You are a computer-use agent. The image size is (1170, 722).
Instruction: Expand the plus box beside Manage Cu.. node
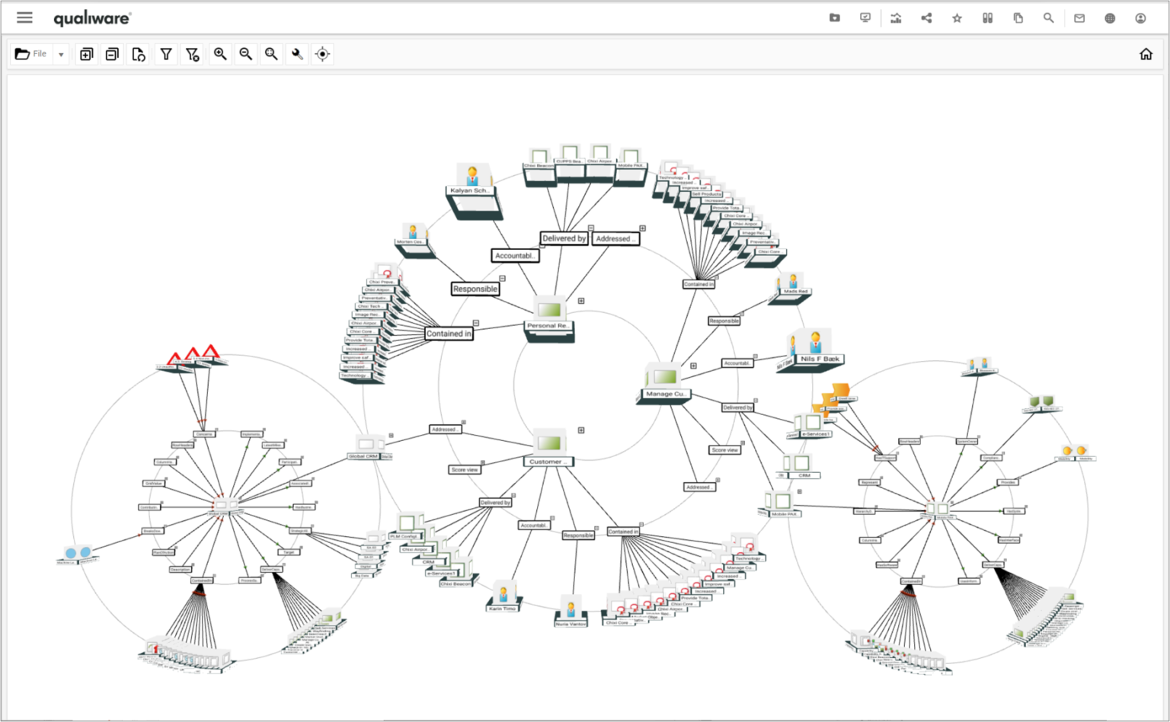pyautogui.click(x=693, y=366)
